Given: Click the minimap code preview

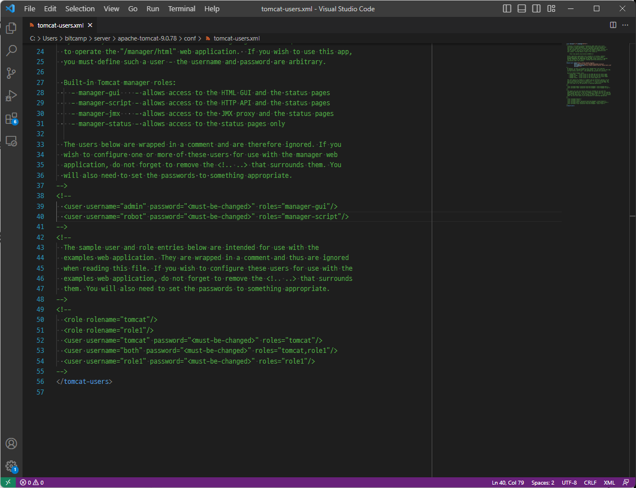Looking at the screenshot, I should [x=588, y=75].
